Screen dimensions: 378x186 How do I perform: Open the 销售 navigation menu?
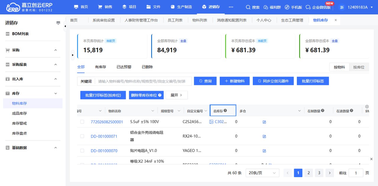(x=105, y=7)
